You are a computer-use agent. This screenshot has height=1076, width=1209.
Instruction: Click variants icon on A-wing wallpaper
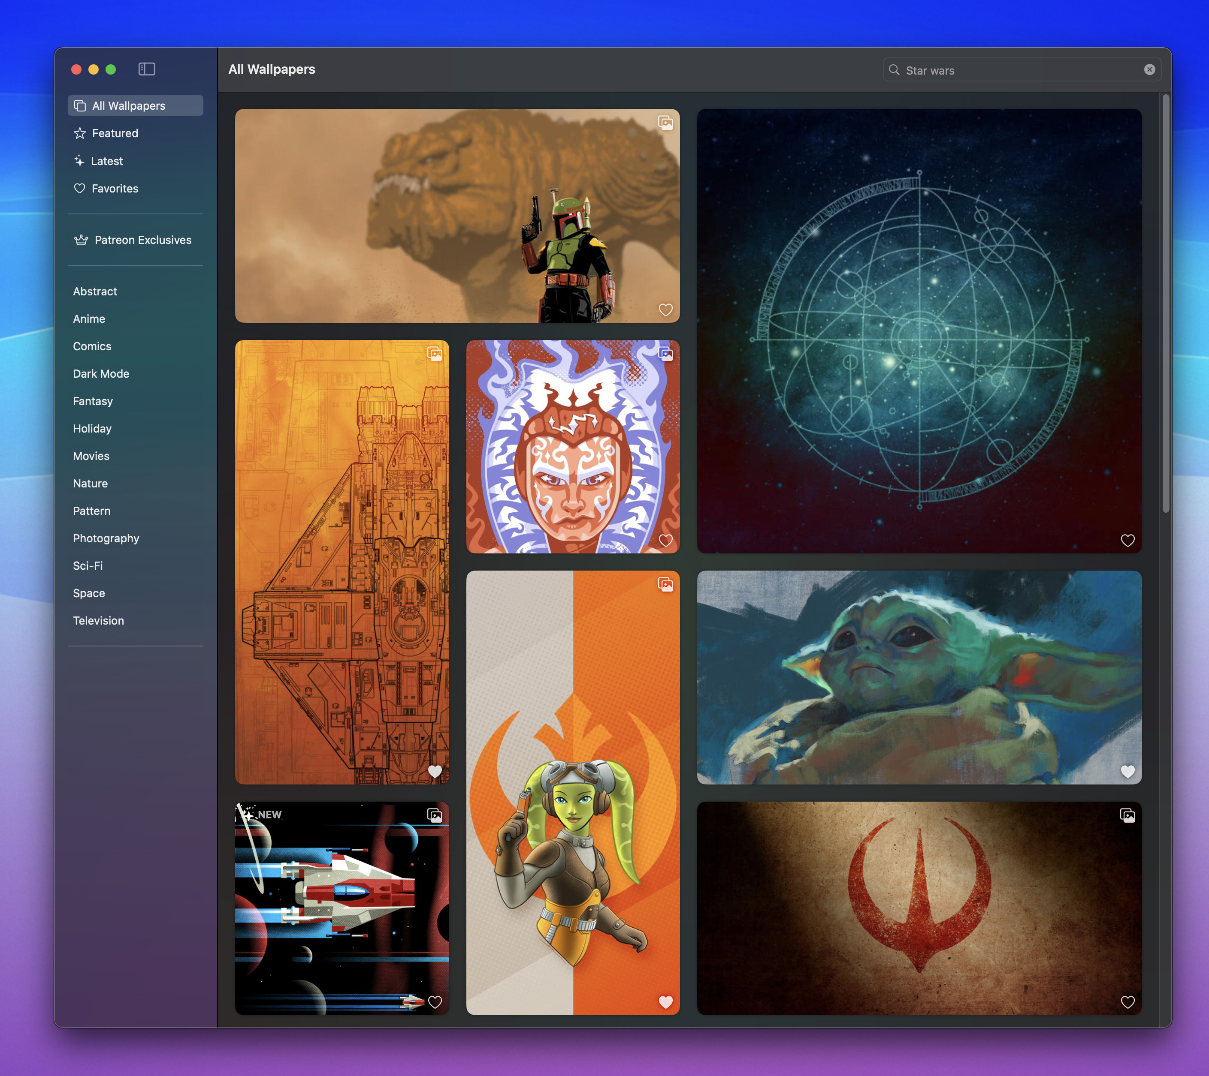point(434,816)
